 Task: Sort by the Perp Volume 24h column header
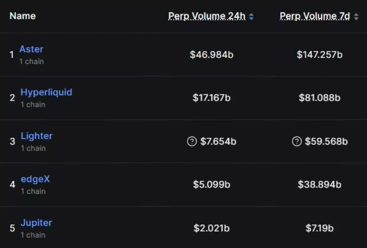point(207,16)
